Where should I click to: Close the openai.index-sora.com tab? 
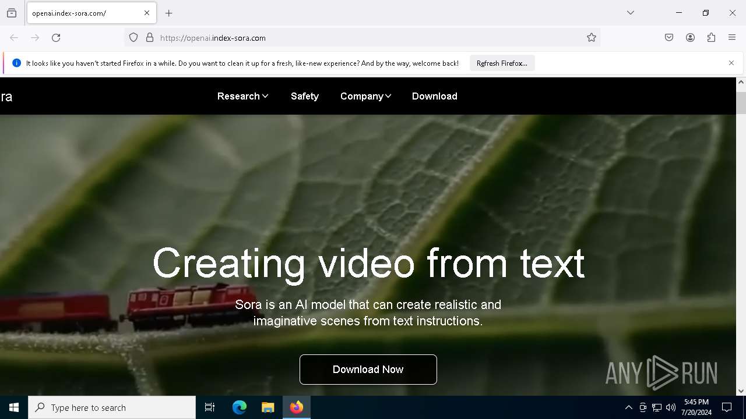coord(147,13)
